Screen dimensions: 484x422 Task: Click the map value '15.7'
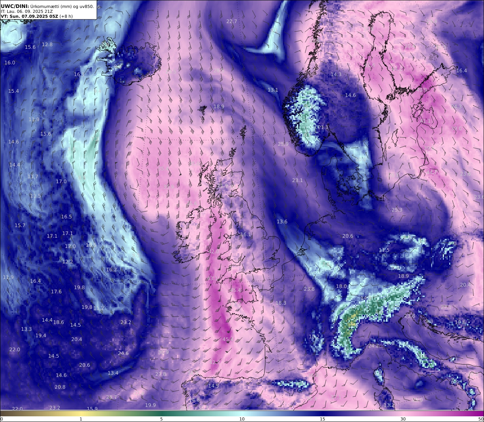coord(20,225)
